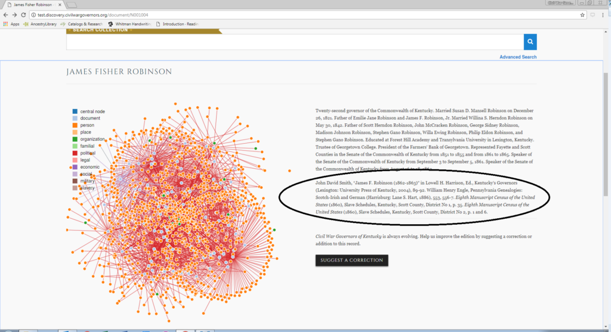Open the Chrome three-dot menu
Screen dimensions: 611x332
coord(603,15)
